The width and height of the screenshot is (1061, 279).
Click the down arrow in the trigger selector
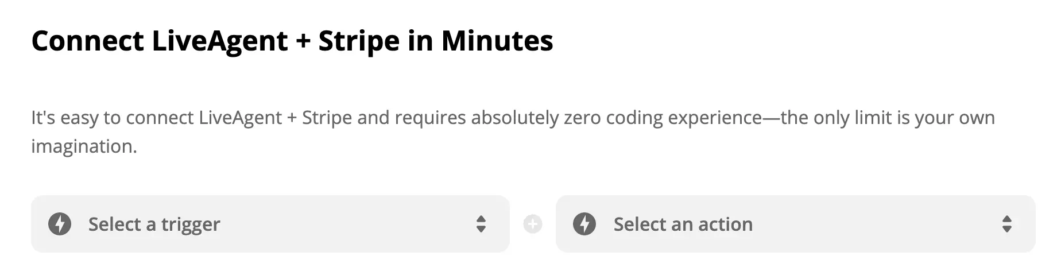point(481,229)
